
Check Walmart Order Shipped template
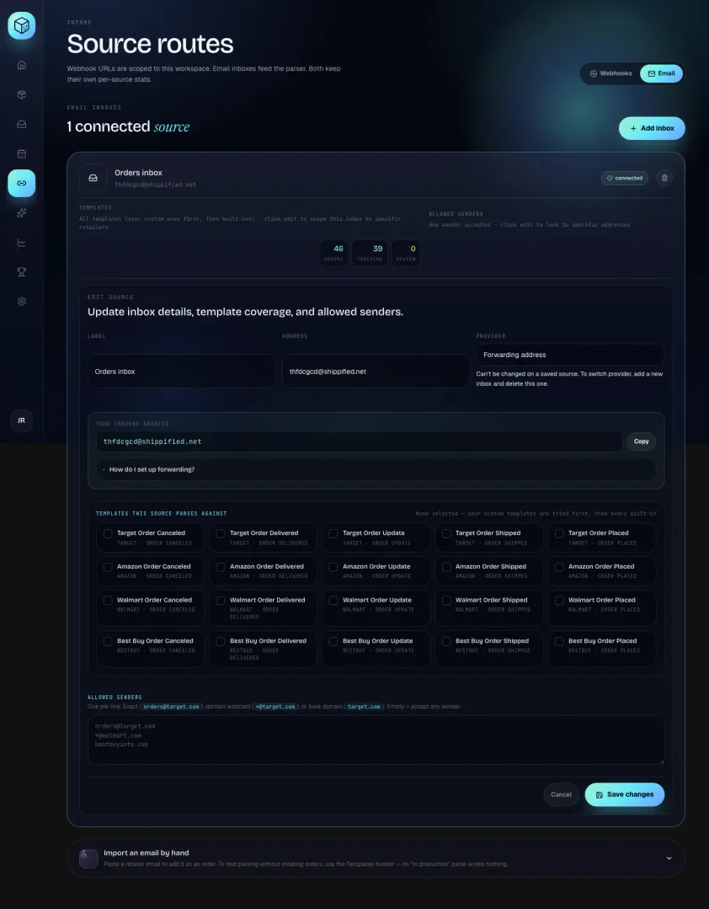point(446,601)
